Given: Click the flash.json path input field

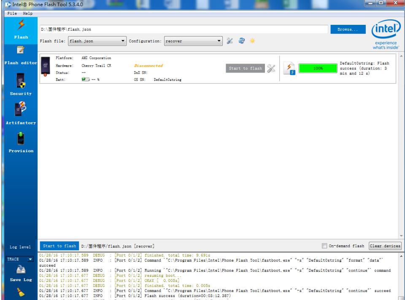Looking at the screenshot, I should click(x=184, y=29).
